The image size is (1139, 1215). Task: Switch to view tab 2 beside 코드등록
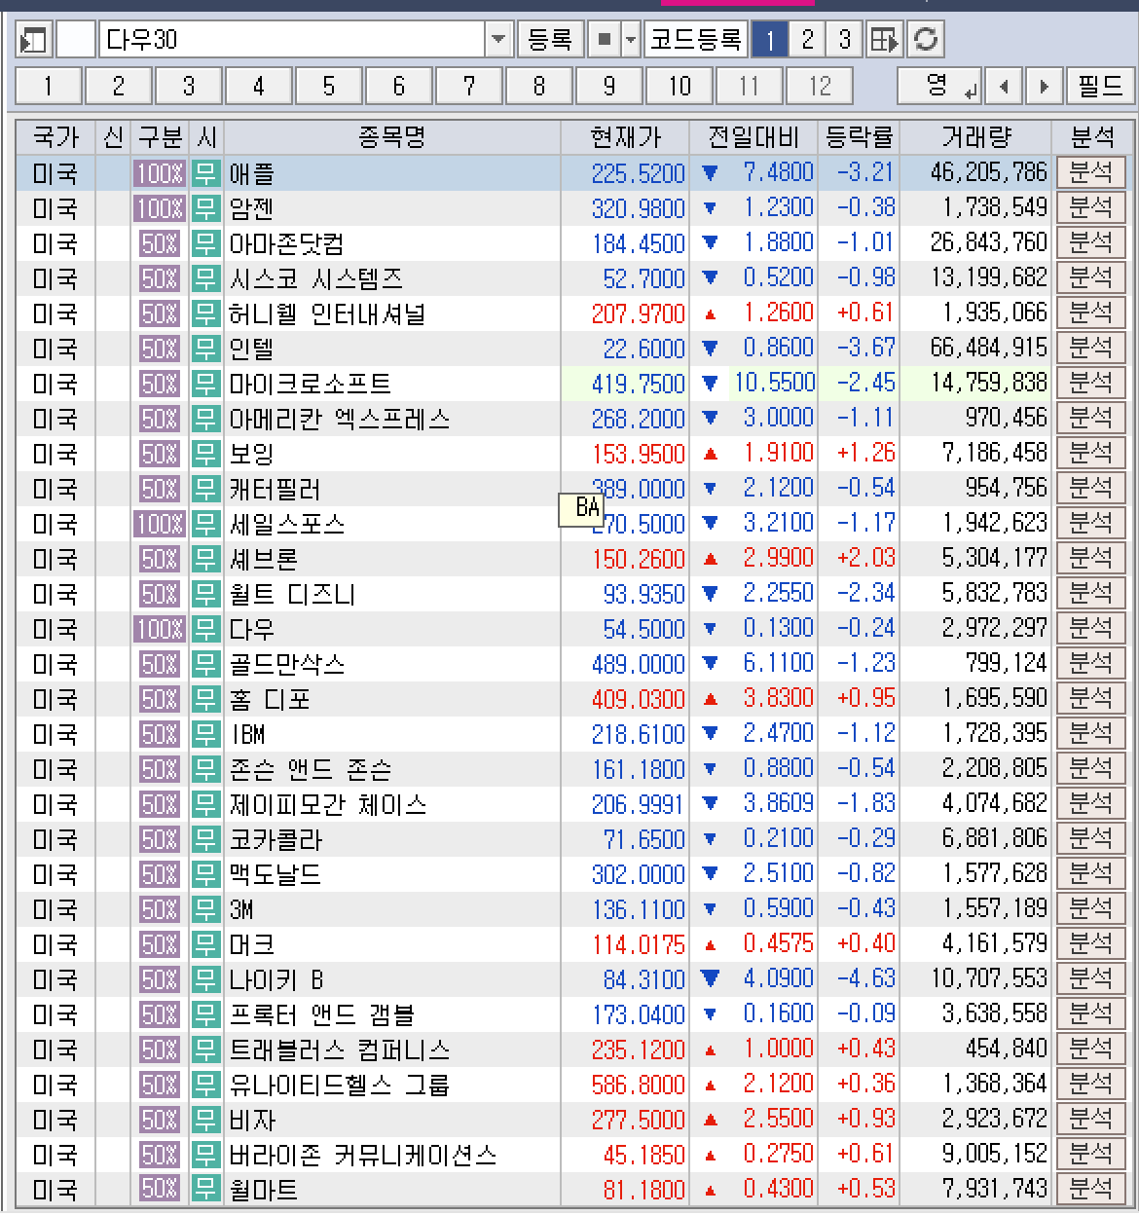coord(807,40)
